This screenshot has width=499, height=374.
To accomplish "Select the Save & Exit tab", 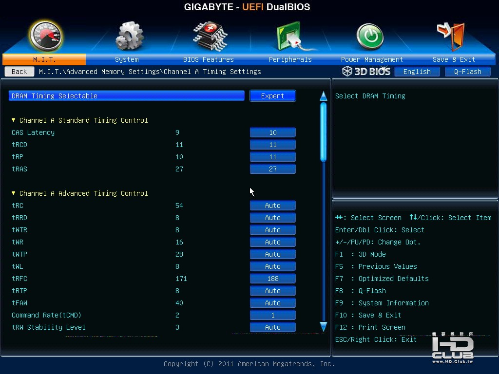I will coord(454,59).
